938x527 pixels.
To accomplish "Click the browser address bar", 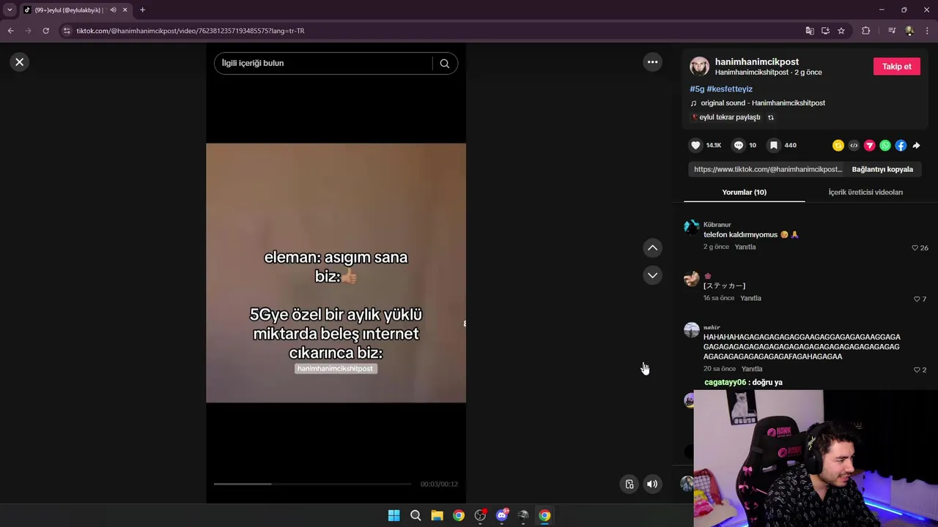I will pos(432,31).
